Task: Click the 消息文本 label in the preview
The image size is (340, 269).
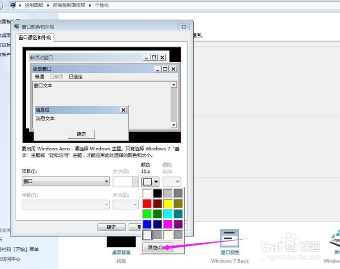Action: (45, 118)
